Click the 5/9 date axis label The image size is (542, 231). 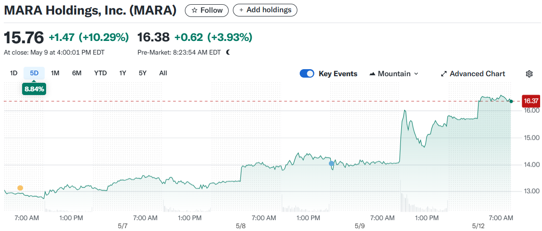[x=360, y=226]
